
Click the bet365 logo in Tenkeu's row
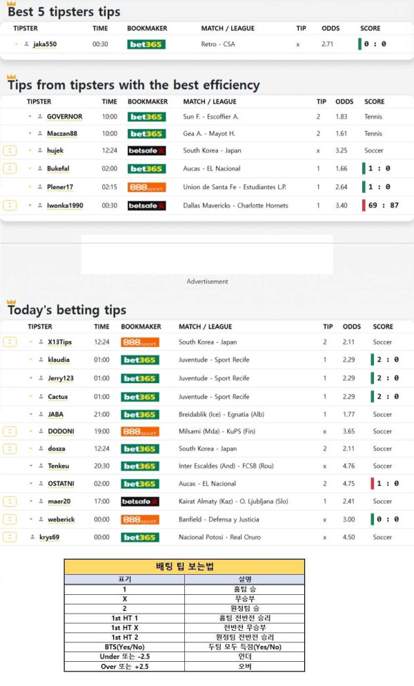click(139, 467)
